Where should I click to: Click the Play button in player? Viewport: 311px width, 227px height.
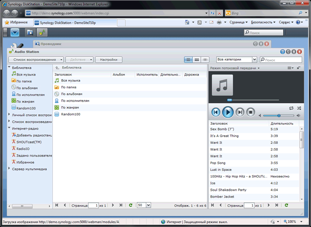pyautogui.click(x=228, y=112)
